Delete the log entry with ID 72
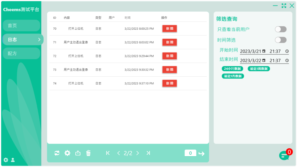This screenshot has height=167, width=297. click(169, 56)
